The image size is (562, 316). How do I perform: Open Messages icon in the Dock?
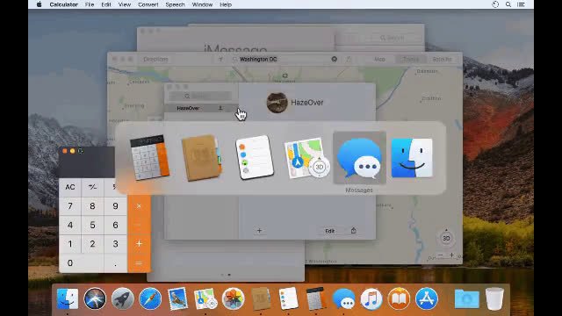[x=343, y=298]
